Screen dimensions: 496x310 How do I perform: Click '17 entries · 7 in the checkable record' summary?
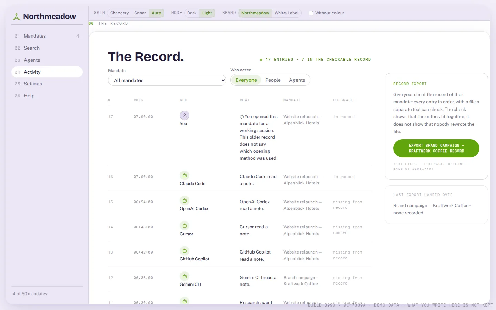pyautogui.click(x=316, y=60)
